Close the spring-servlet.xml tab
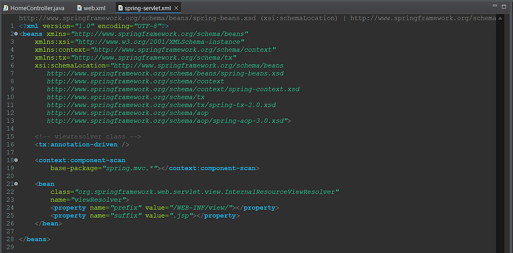The width and height of the screenshot is (513, 253). 176,8
